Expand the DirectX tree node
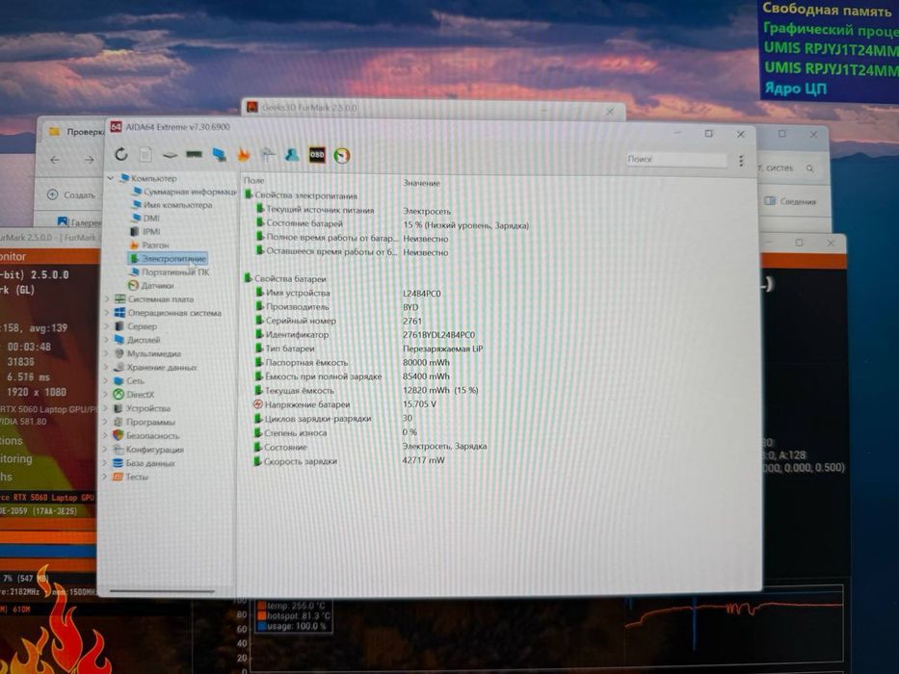 click(107, 395)
